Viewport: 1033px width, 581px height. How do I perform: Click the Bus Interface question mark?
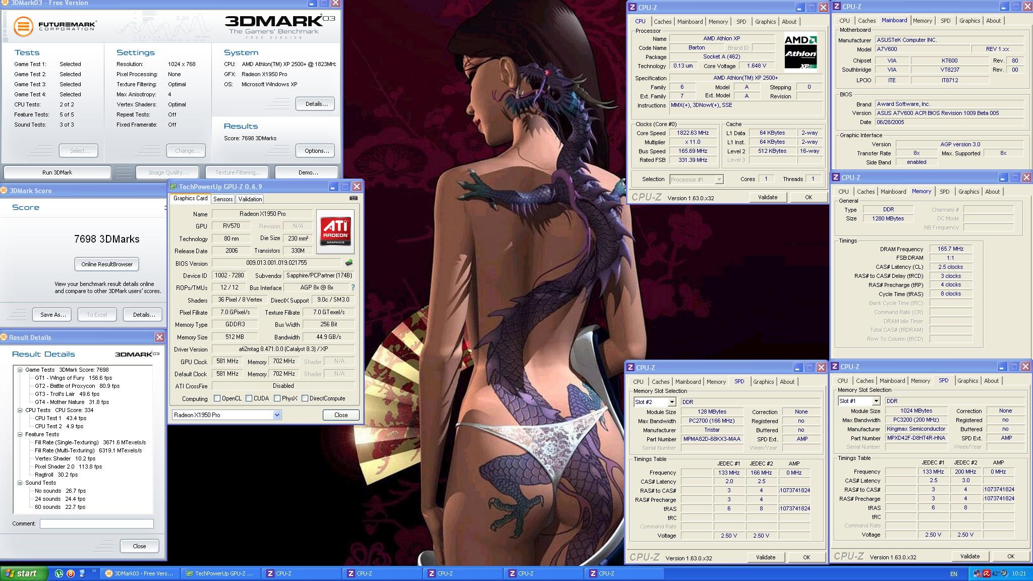pos(353,287)
